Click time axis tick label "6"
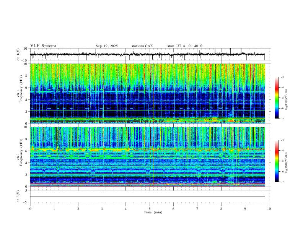303x234 pixels. coord(173,209)
